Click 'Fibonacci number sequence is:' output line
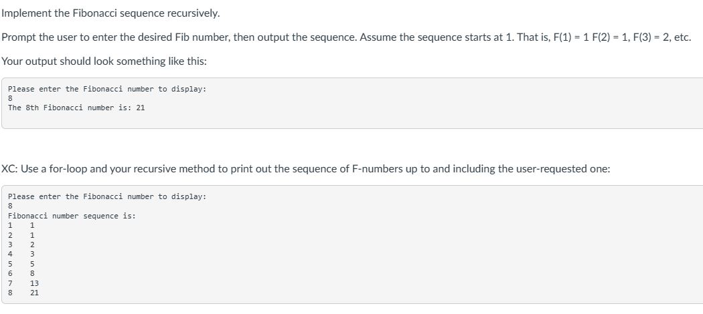 [72, 216]
